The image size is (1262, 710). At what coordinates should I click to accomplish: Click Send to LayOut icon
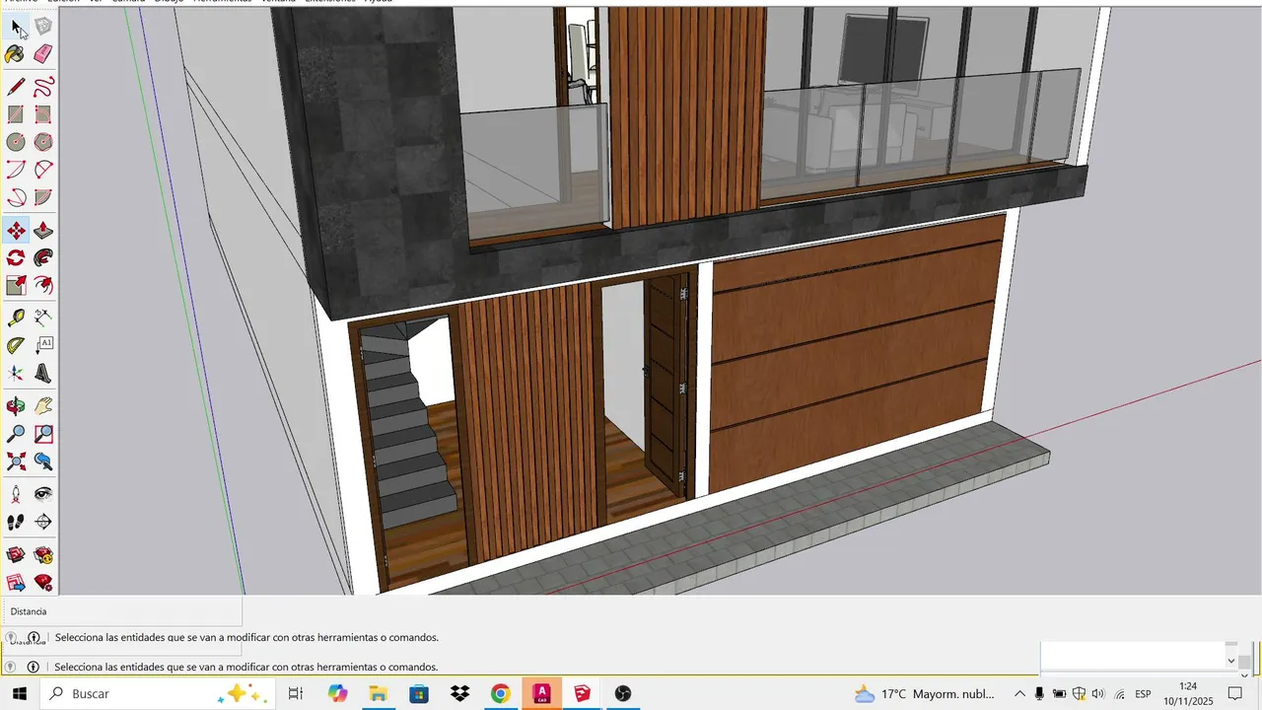17,583
